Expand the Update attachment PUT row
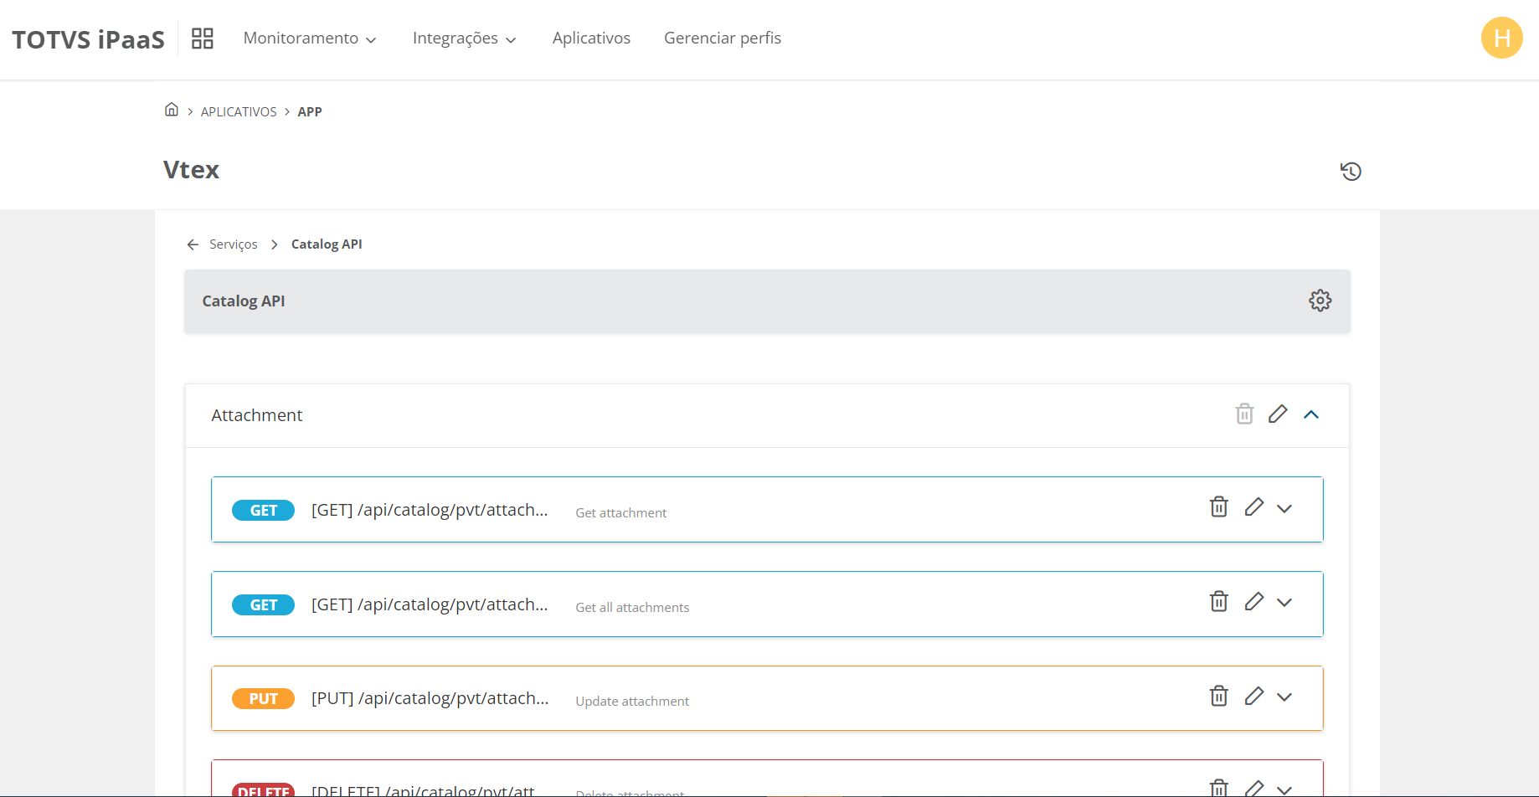 [x=1284, y=697]
